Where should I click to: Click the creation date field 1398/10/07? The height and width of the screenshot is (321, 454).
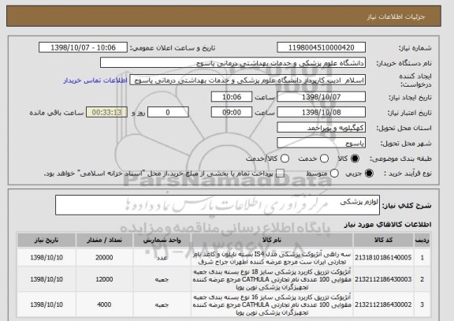(x=321, y=97)
